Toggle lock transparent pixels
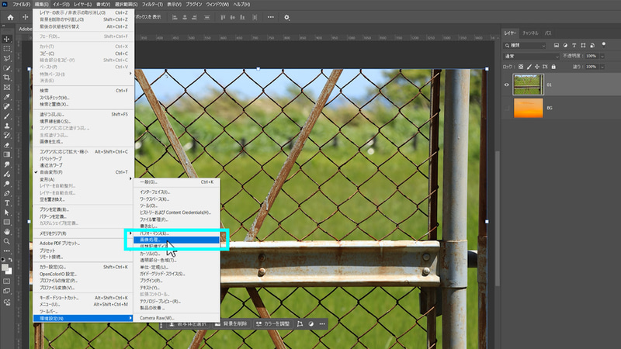The width and height of the screenshot is (621, 349). coord(521,67)
